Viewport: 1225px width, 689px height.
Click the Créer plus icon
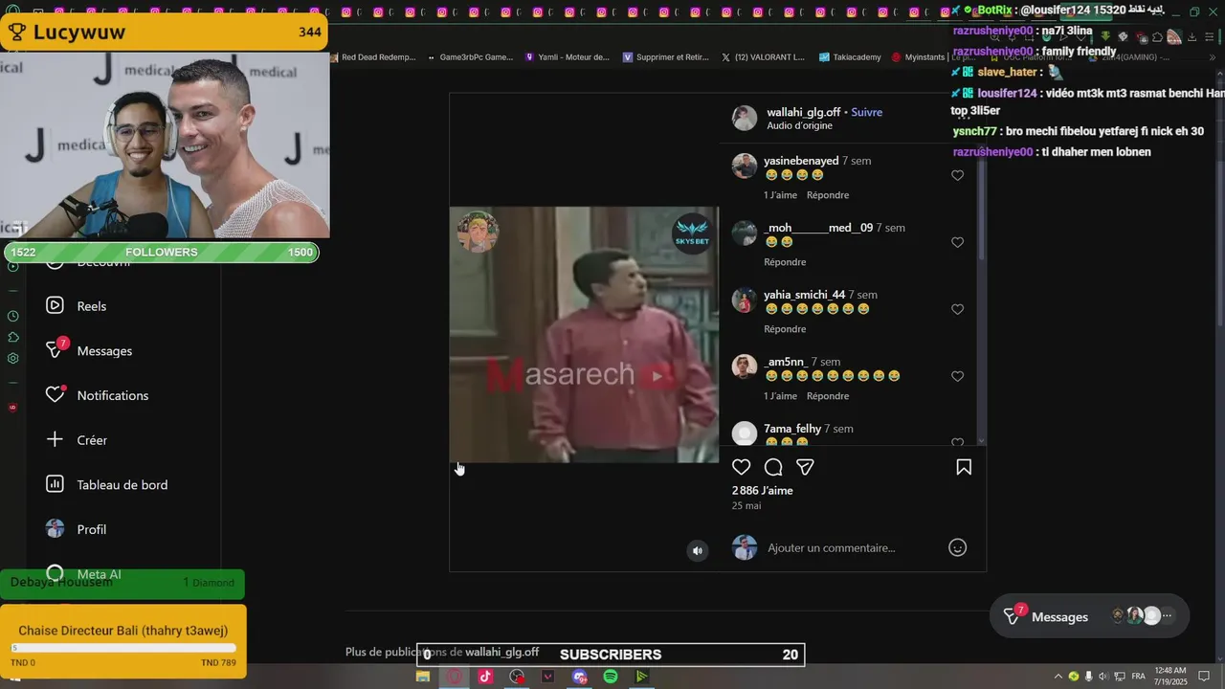tap(56, 439)
